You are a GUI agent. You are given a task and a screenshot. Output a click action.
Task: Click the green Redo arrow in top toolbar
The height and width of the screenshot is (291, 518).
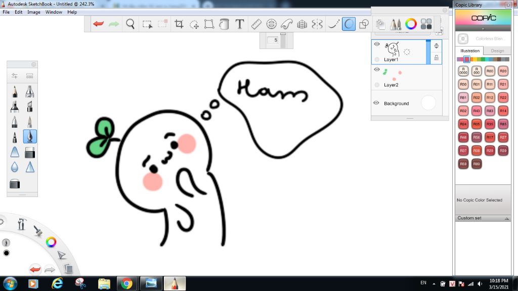coord(114,24)
